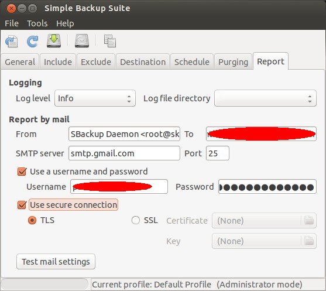326x291 pixels.
Task: Select the SSL radio button
Action: pos(136,220)
